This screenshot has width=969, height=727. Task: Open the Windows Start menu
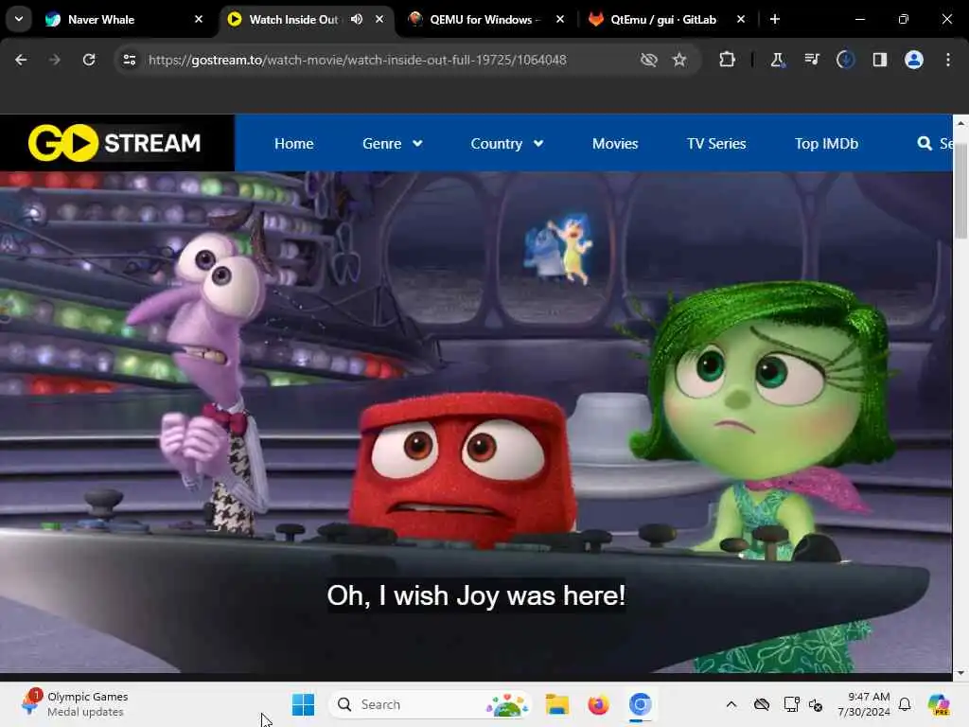(303, 704)
